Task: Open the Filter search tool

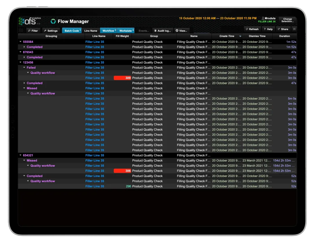Action: click(x=33, y=30)
